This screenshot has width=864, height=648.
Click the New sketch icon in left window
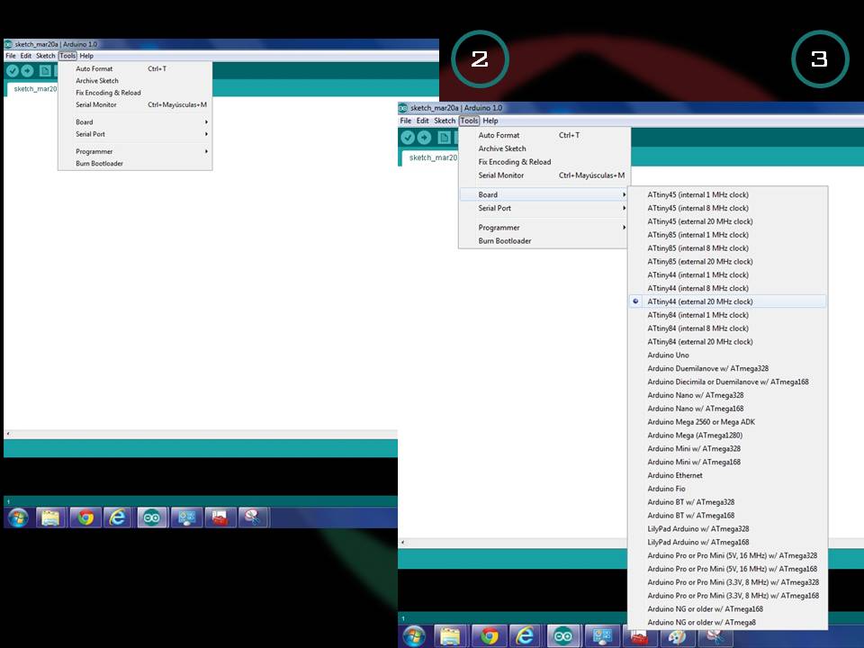(45, 70)
